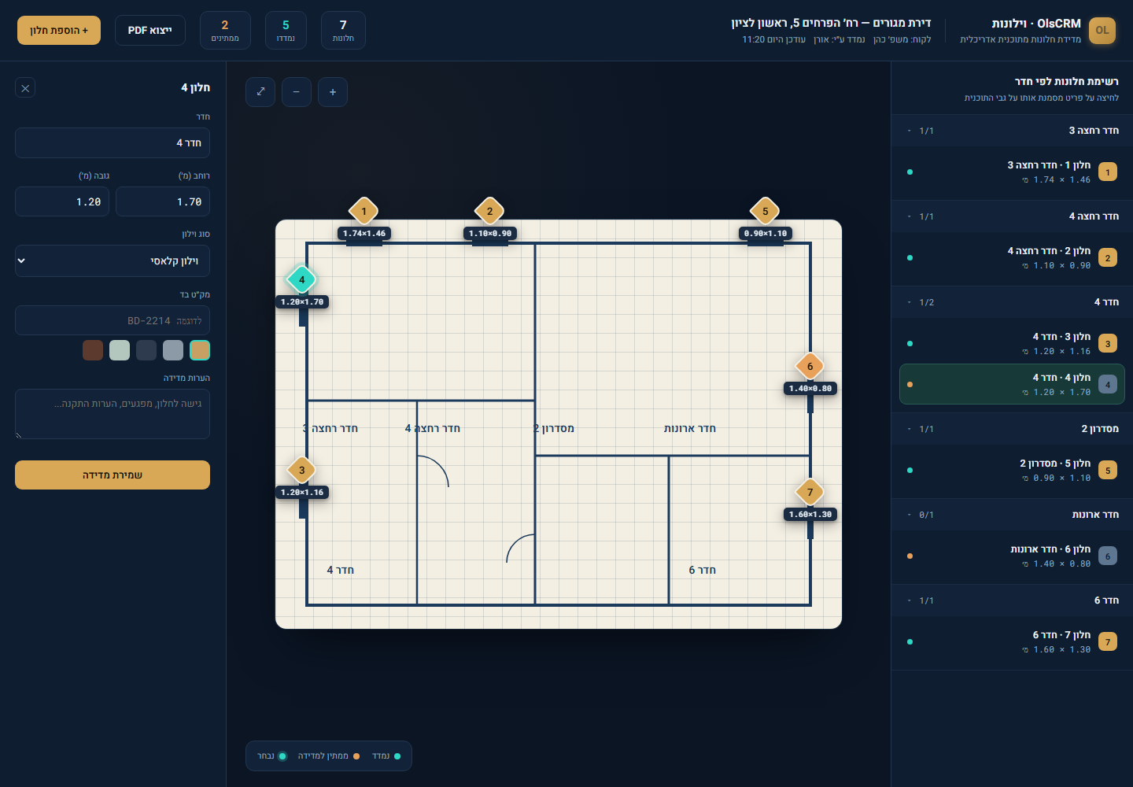
Task: Click teal marker 4 on the plan
Action: click(x=301, y=279)
